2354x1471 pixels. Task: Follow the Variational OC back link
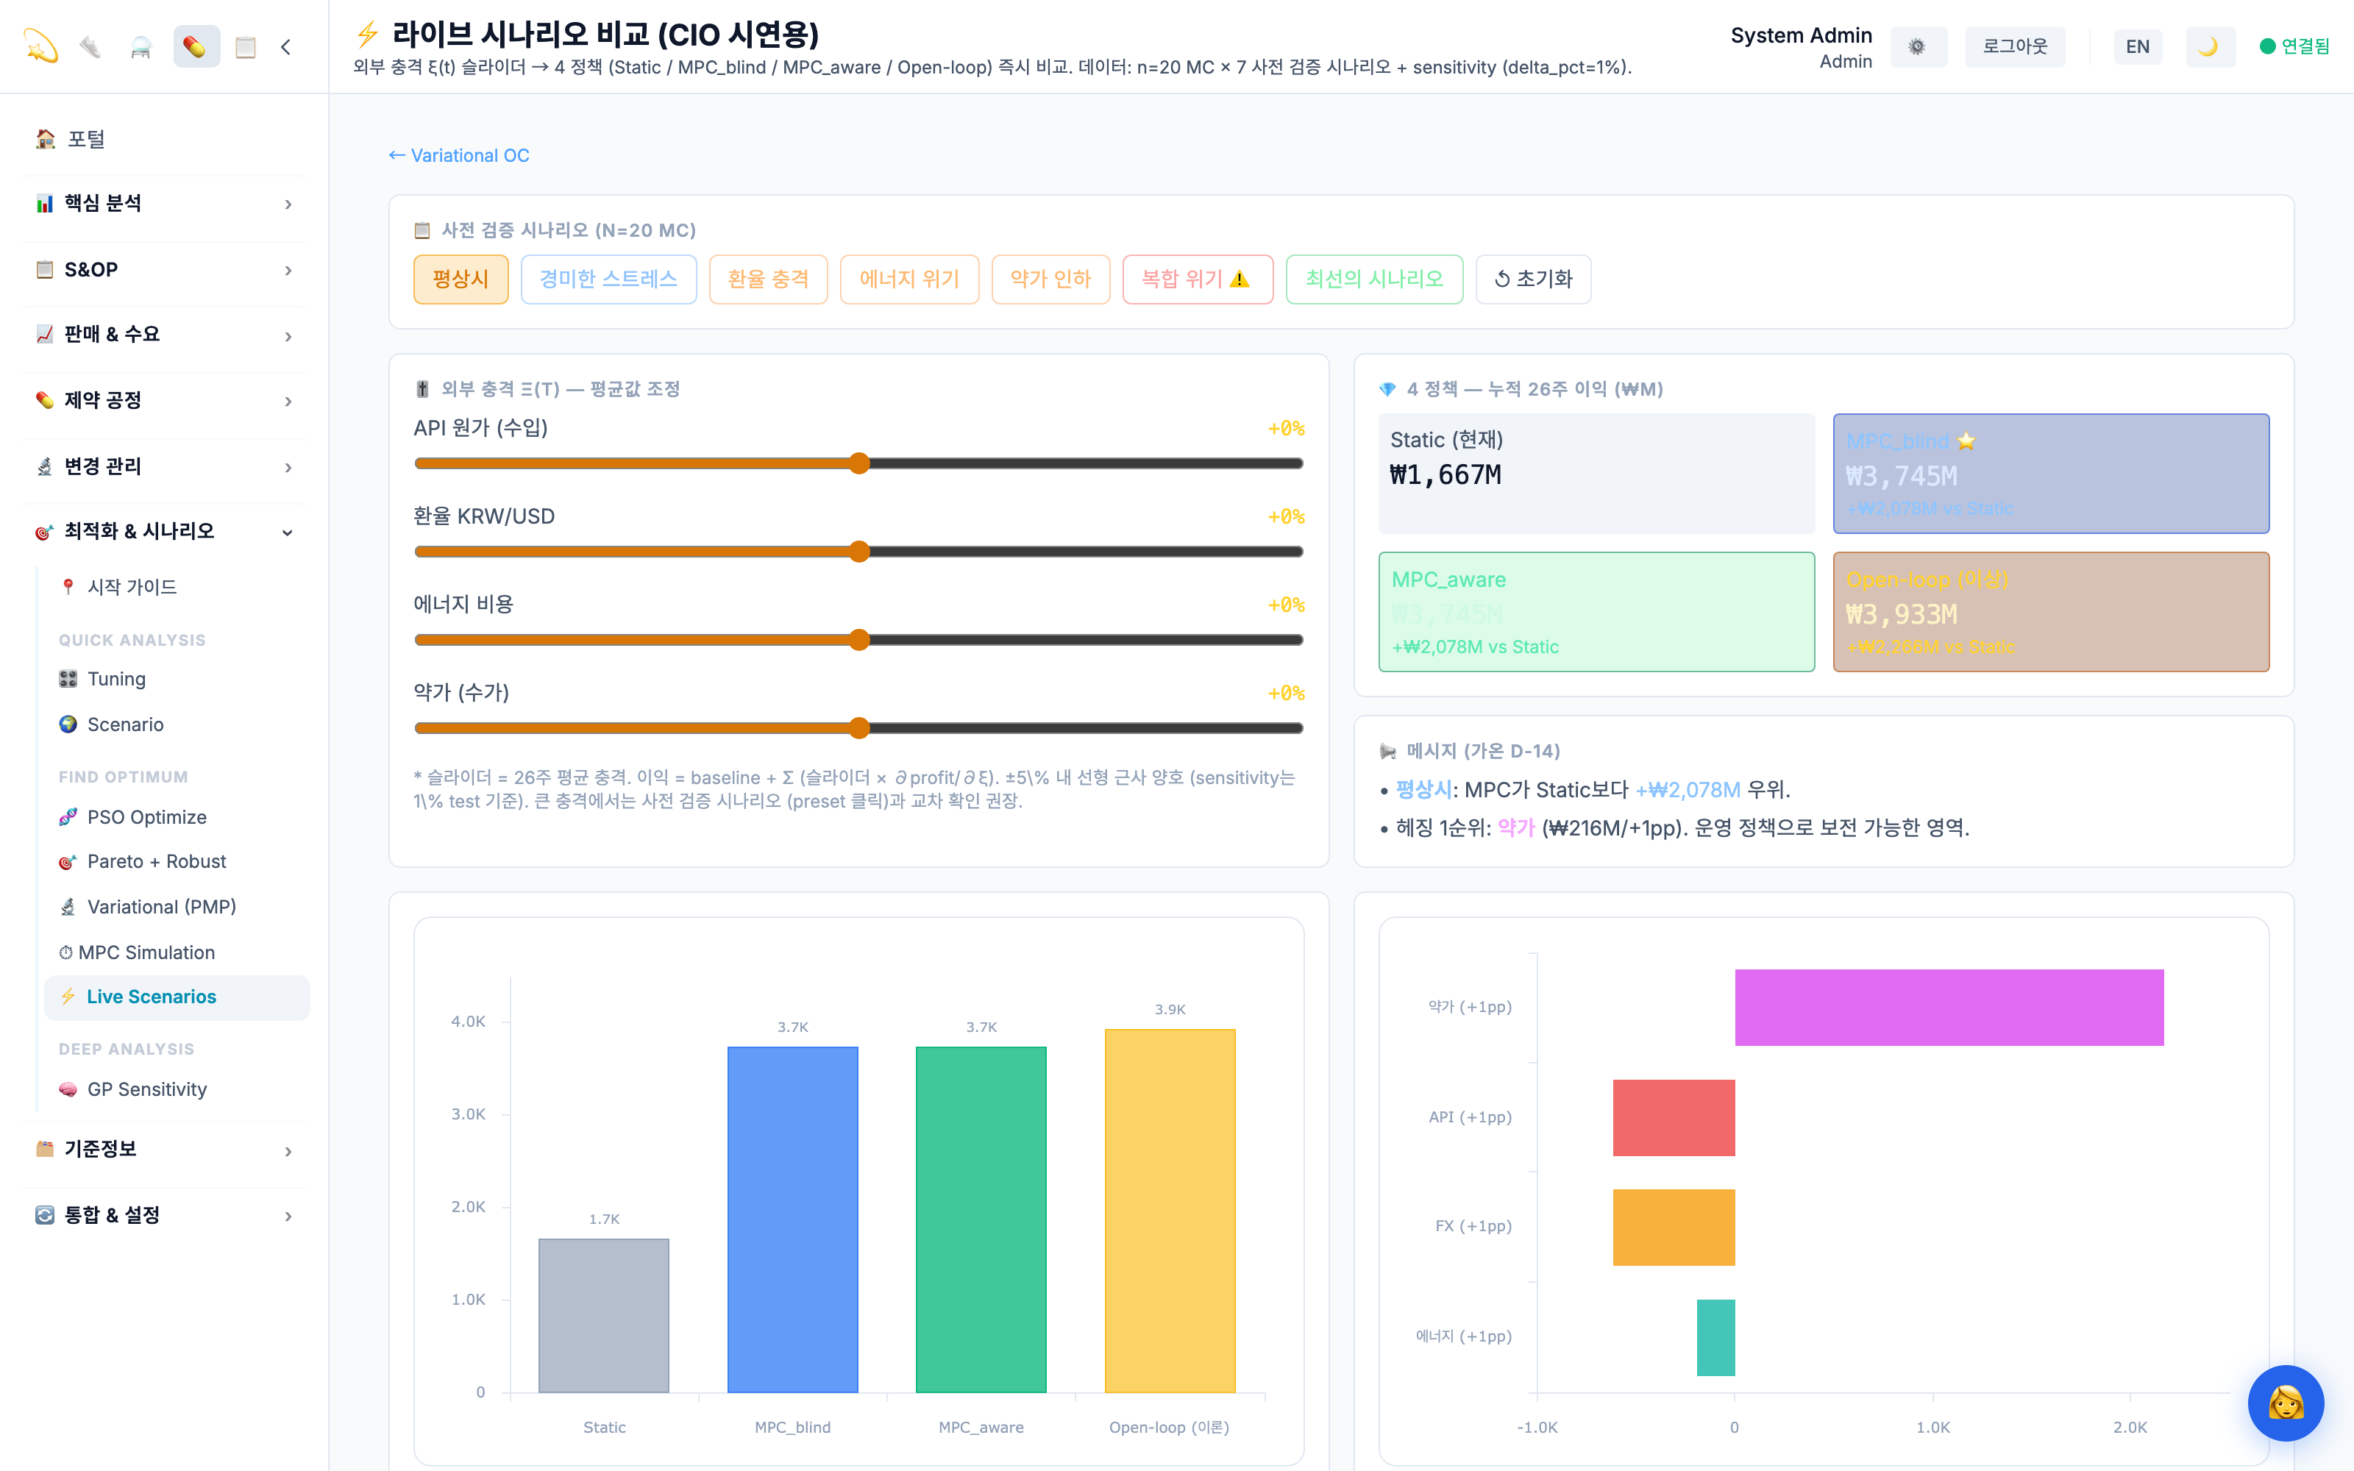point(459,156)
